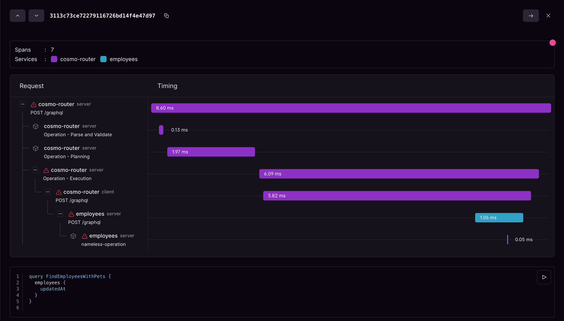Go to next trace with down chevron

pos(36,16)
